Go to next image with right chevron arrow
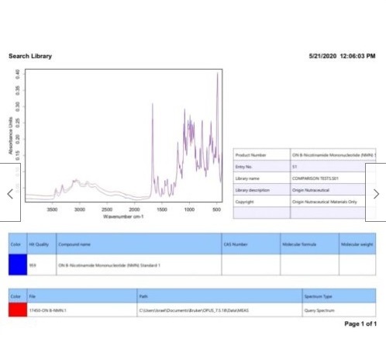The image size is (386, 339). 376,192
